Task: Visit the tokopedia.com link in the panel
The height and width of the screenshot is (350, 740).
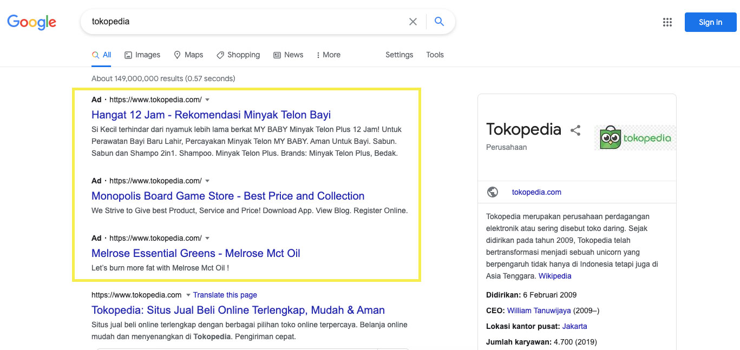Action: pos(536,192)
